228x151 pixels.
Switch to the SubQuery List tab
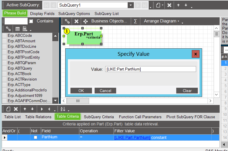tap(107, 14)
